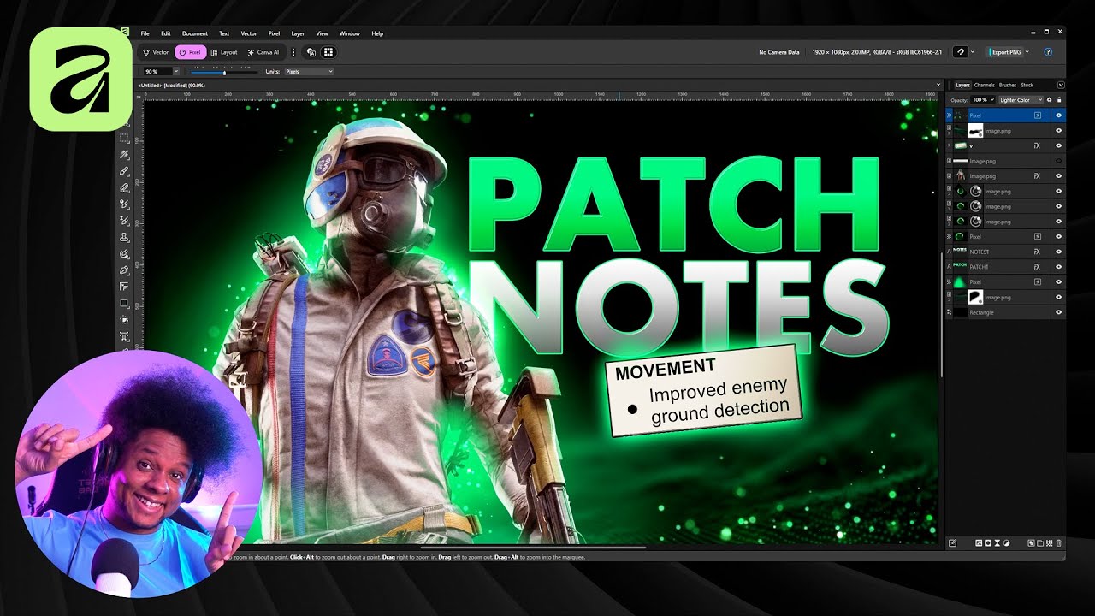Select the Rectangle layer row
Viewport: 1095px width, 616px height.
(1005, 312)
